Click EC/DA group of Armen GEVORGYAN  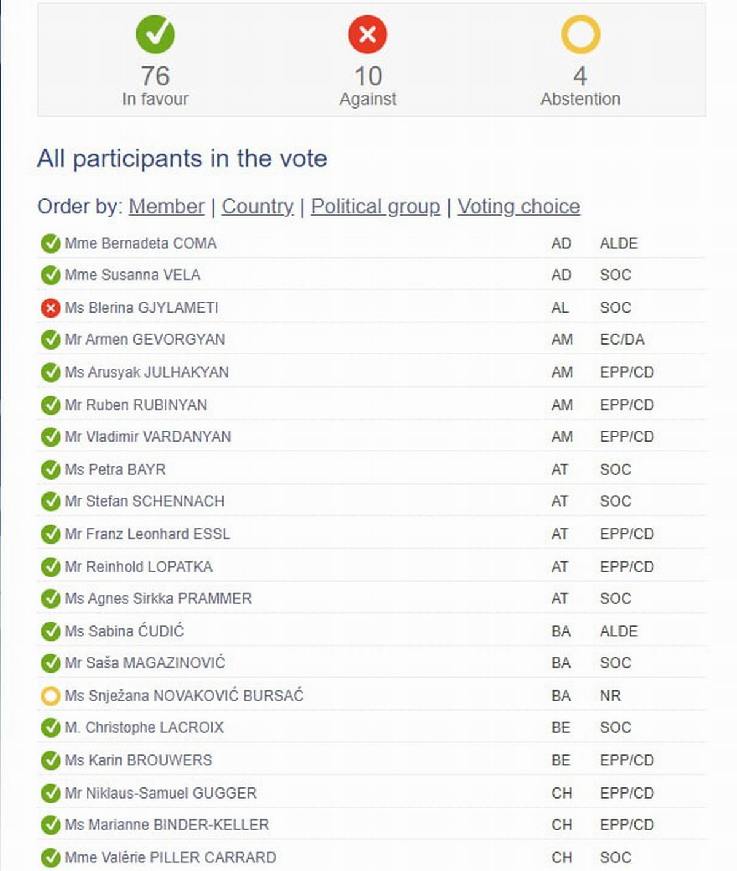coord(622,340)
